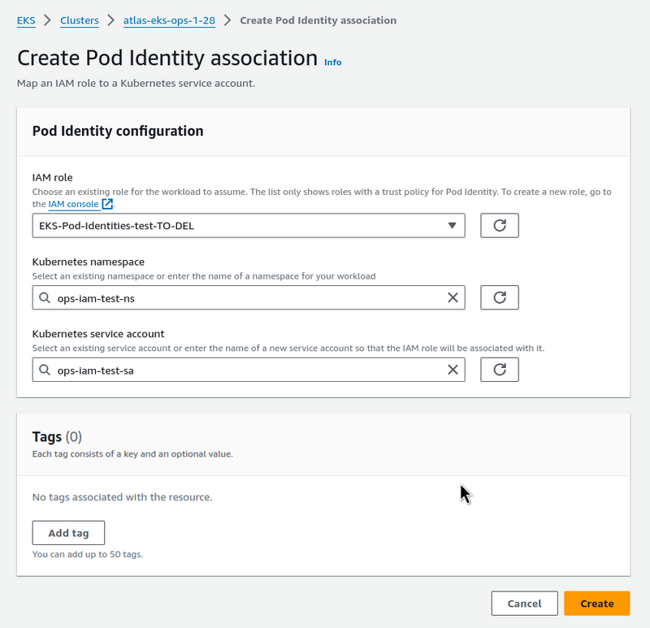Go to EKS breadcrumb link

point(26,20)
